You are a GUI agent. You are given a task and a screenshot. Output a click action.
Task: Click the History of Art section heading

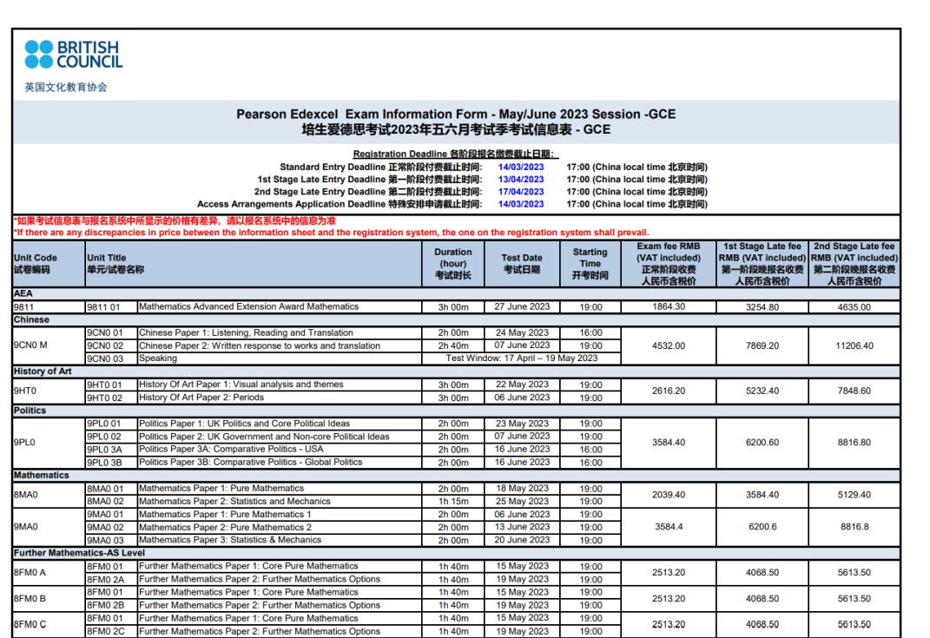43,372
